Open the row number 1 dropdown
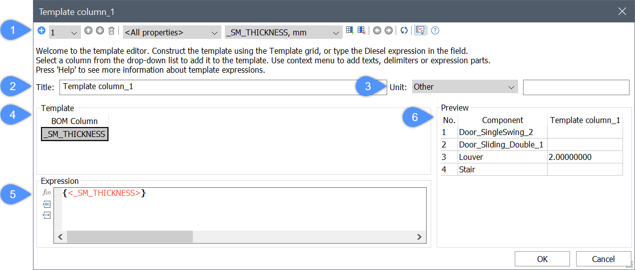Screen dimensions: 635x270 click(64, 32)
